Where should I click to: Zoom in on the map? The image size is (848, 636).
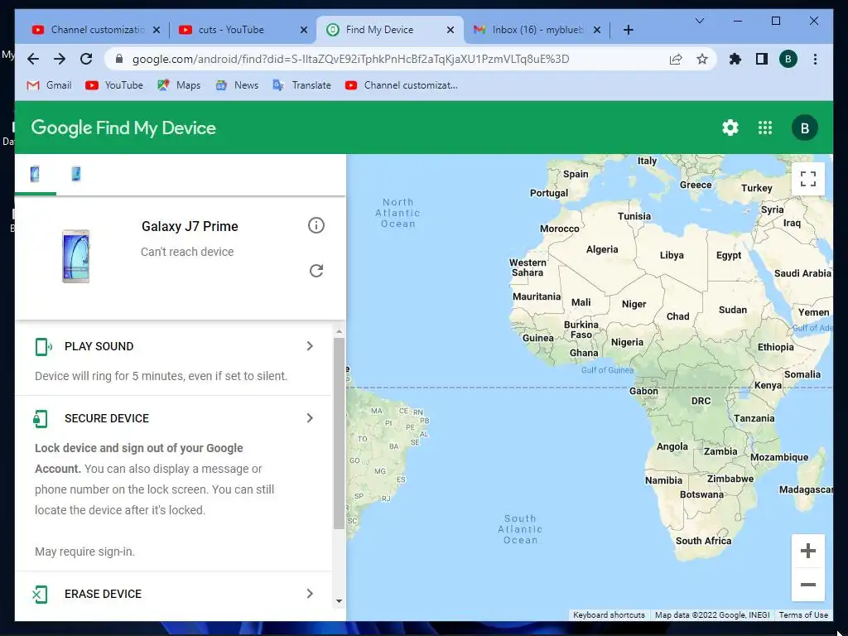(x=808, y=551)
